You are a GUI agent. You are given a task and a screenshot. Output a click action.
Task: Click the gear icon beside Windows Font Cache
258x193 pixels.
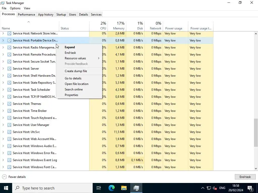[x=9, y=167]
